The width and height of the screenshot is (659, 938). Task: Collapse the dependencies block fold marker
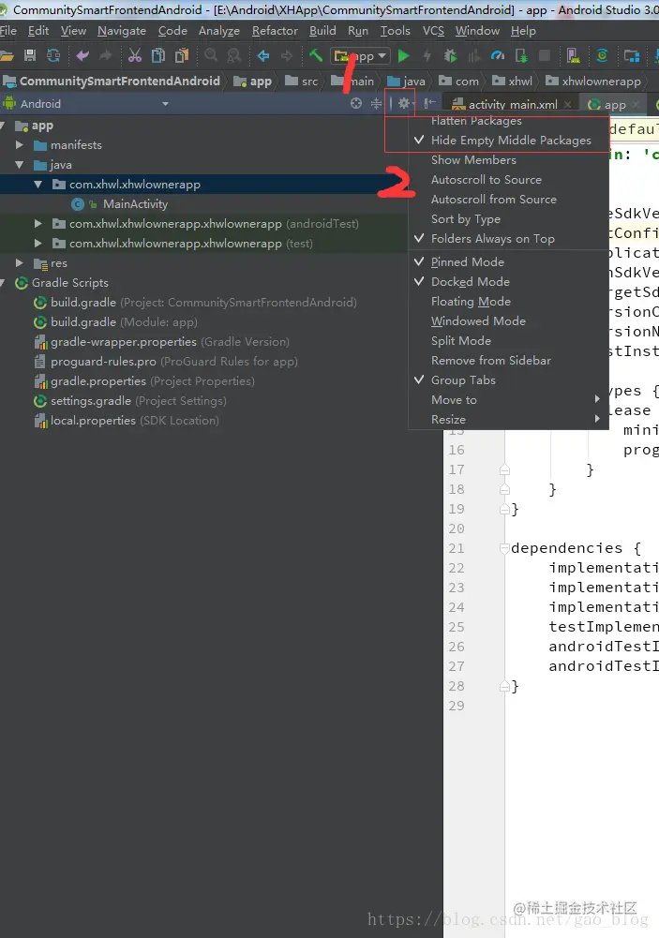tap(504, 548)
